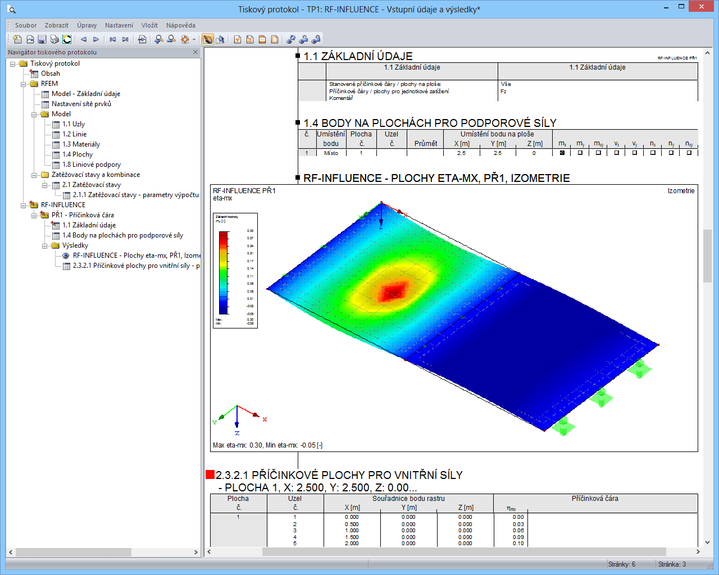Toggle the ny checkbox in row 1

671,153
